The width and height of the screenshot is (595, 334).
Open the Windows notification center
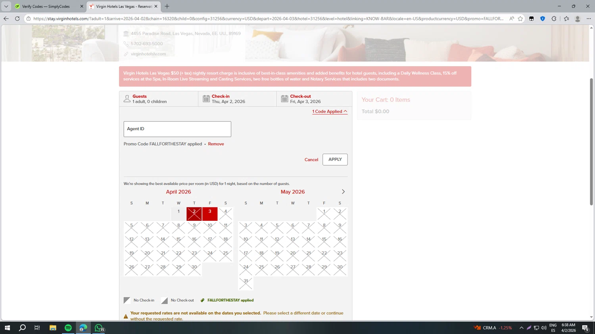(x=585, y=328)
